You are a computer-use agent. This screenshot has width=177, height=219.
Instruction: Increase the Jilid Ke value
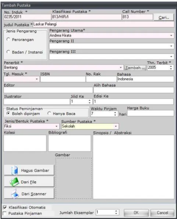[90, 100]
